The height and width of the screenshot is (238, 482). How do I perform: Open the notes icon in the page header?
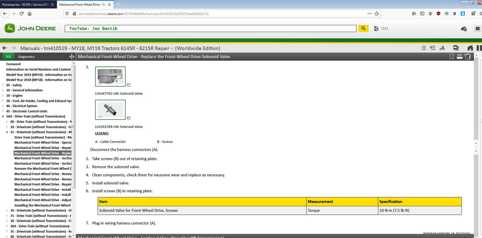pyautogui.click(x=468, y=57)
